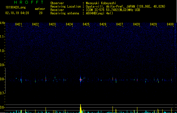177x113 pixels.
Task: Click the A504HB(yagi 4el) antenna text
Action: pyautogui.click(x=99, y=13)
